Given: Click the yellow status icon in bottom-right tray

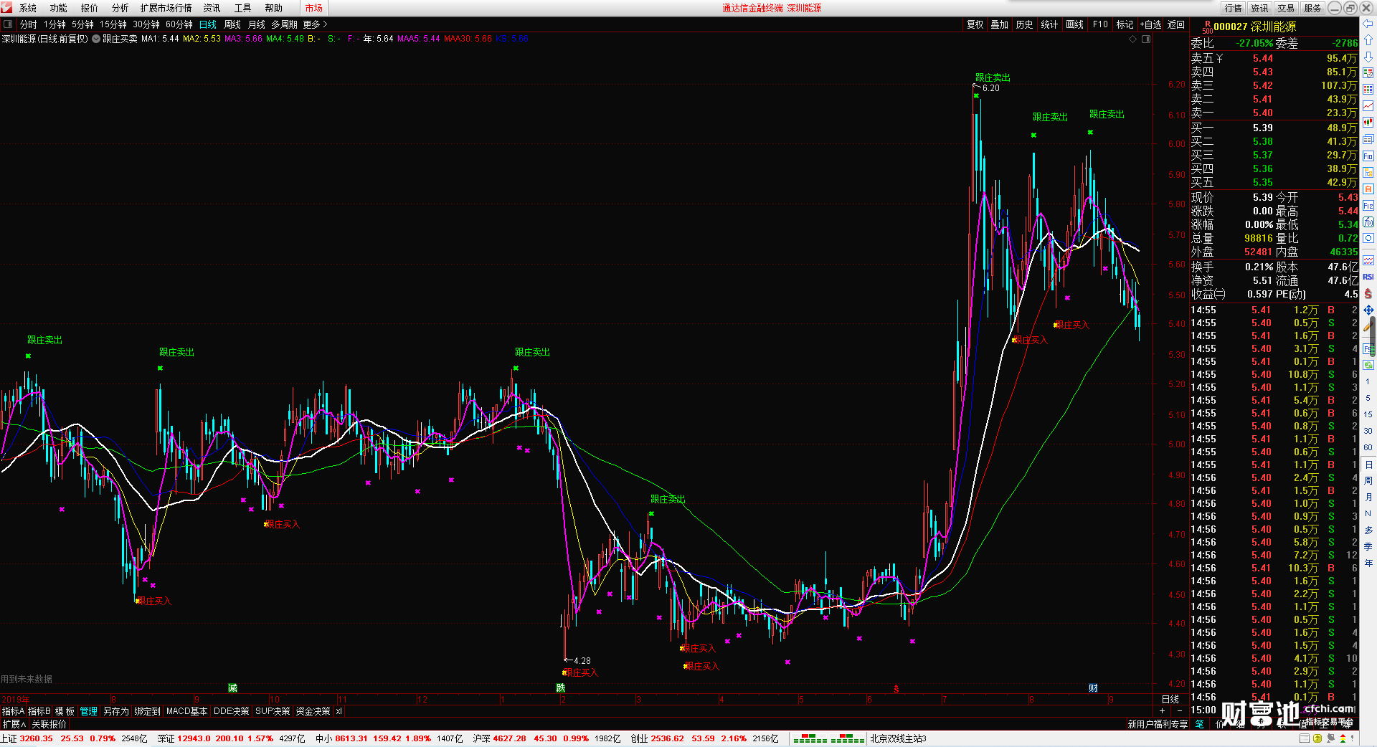Looking at the screenshot, I should tap(1317, 738).
